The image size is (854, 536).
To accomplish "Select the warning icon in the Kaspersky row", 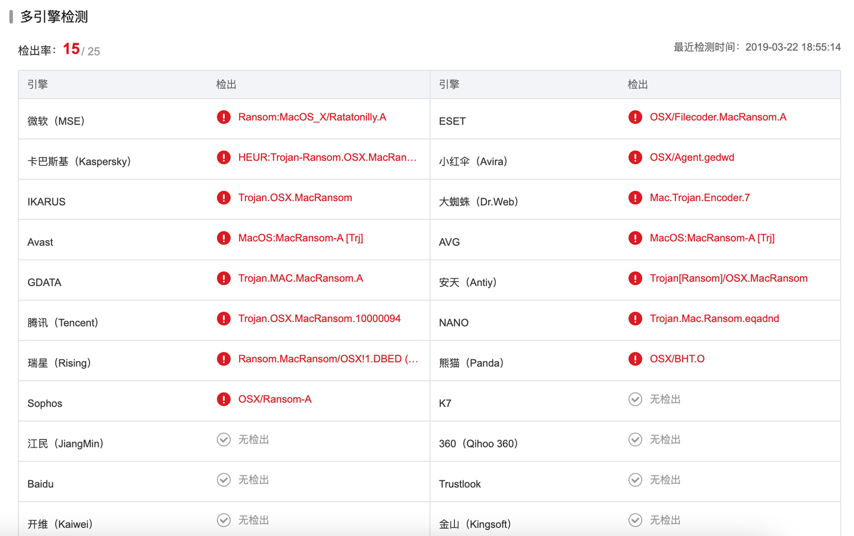I will pos(224,157).
